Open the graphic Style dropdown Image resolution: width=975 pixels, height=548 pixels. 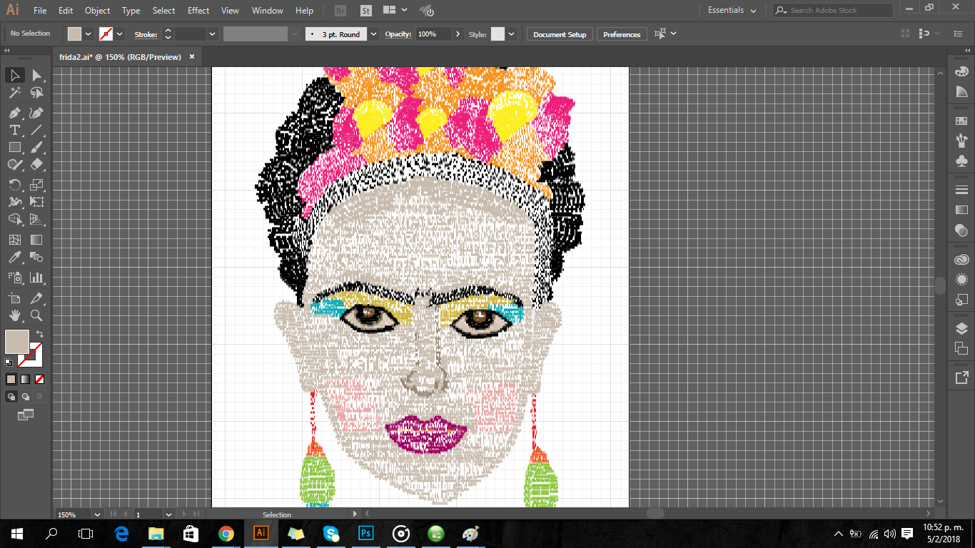point(511,34)
